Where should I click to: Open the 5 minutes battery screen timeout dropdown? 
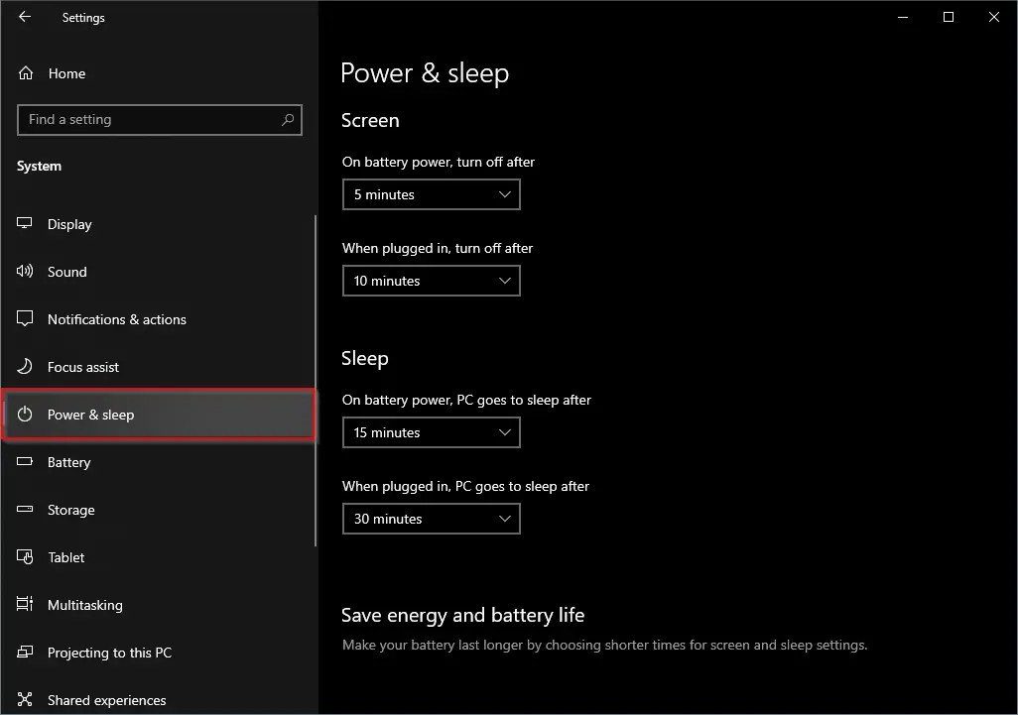(431, 194)
